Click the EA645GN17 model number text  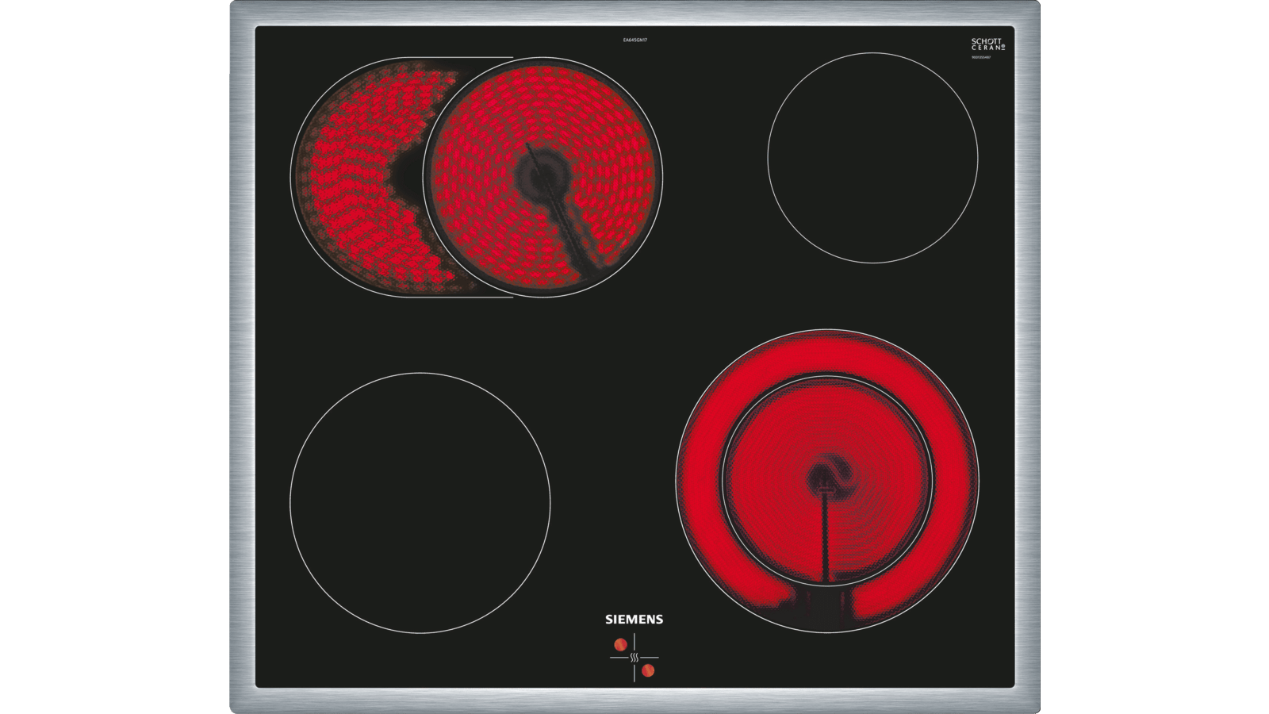[x=631, y=38]
